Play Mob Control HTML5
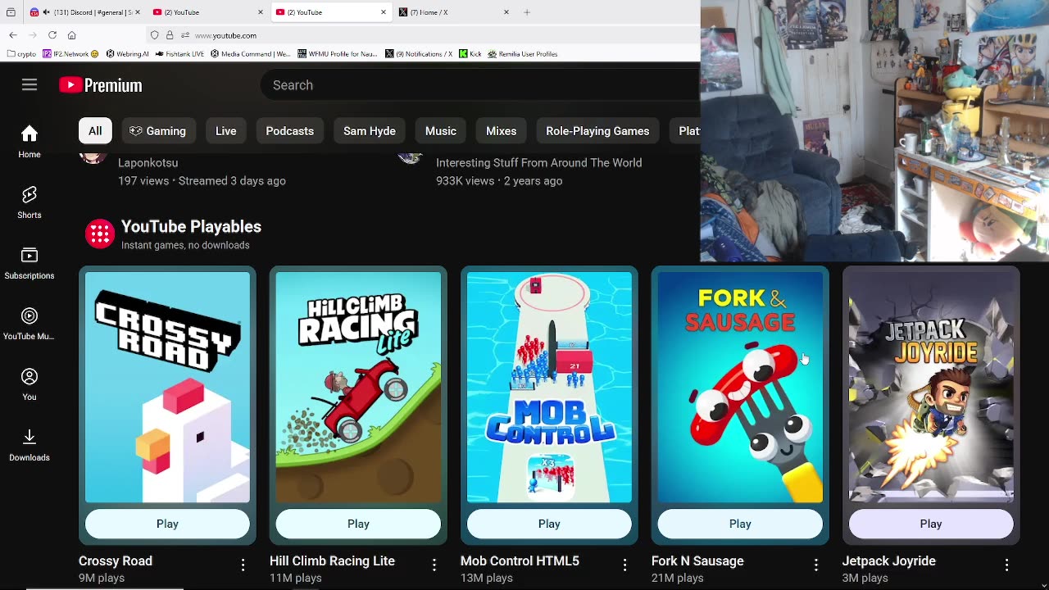 pos(549,524)
